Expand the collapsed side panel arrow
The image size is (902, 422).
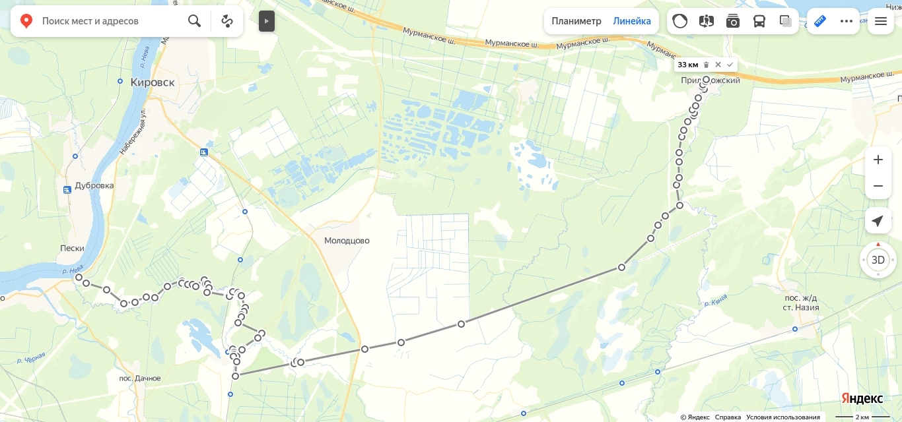click(x=267, y=21)
